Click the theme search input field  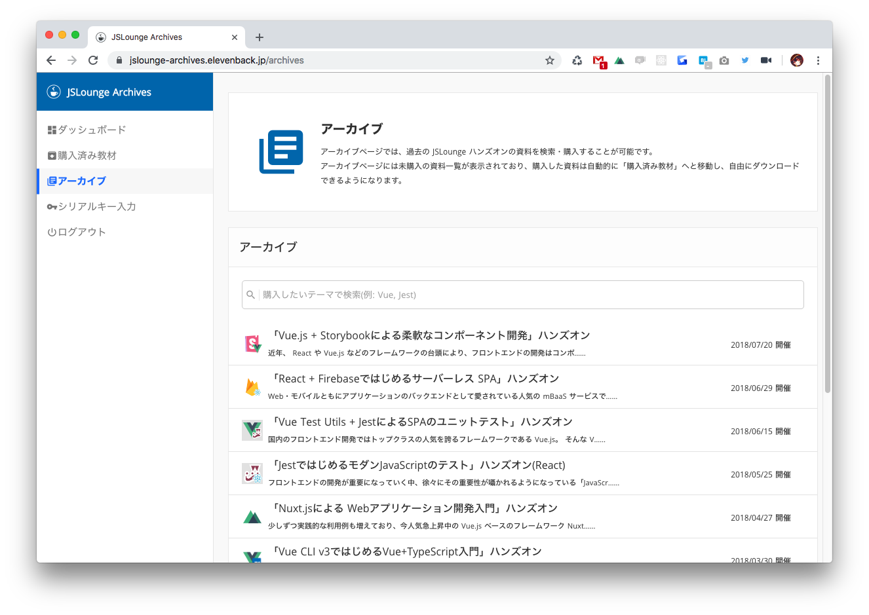[x=522, y=295]
